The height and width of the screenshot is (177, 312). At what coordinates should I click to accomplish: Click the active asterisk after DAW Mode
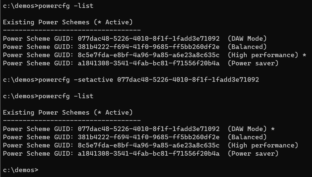273,129
